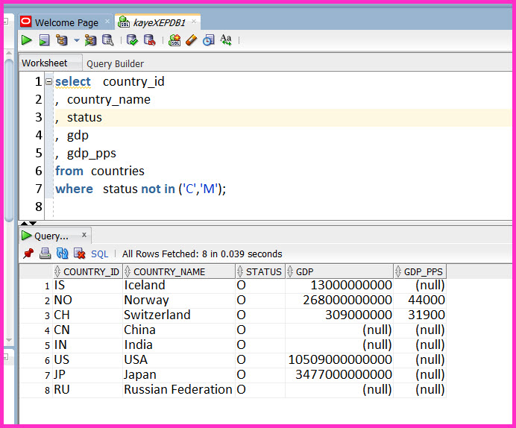Sort by the STATUS column header
Screen dimensions: 516x428
[x=260, y=271]
